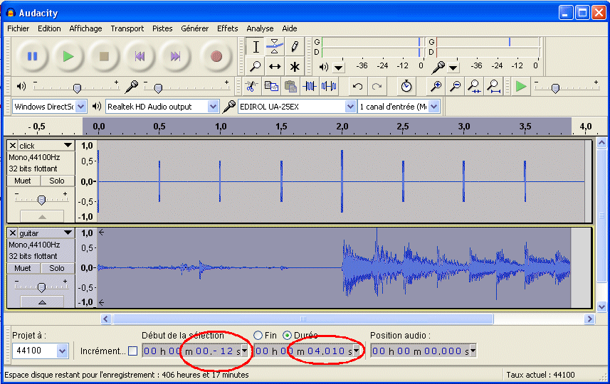Open the Transport menu
The image size is (610, 384).
pyautogui.click(x=127, y=28)
